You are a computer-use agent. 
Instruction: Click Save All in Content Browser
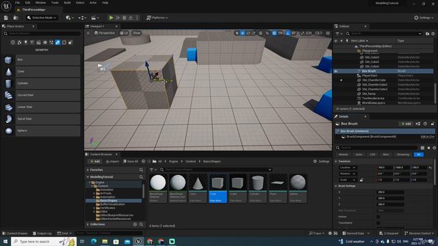130,161
